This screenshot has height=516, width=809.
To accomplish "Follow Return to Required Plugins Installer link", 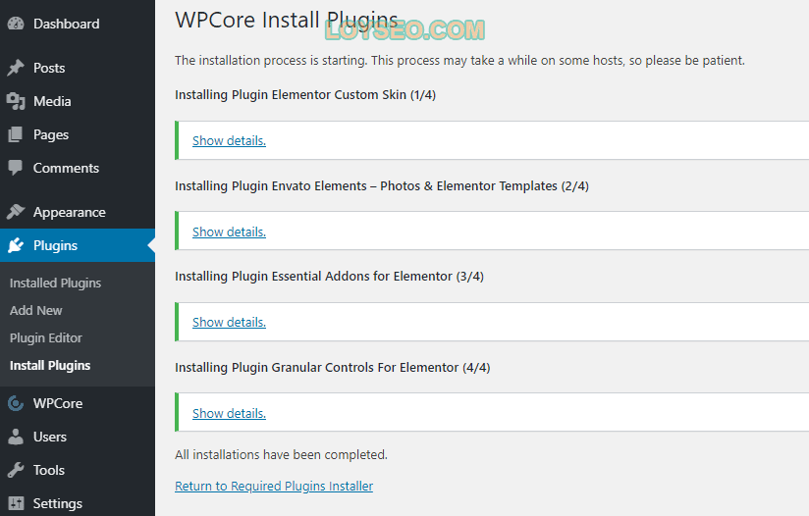I will (274, 487).
